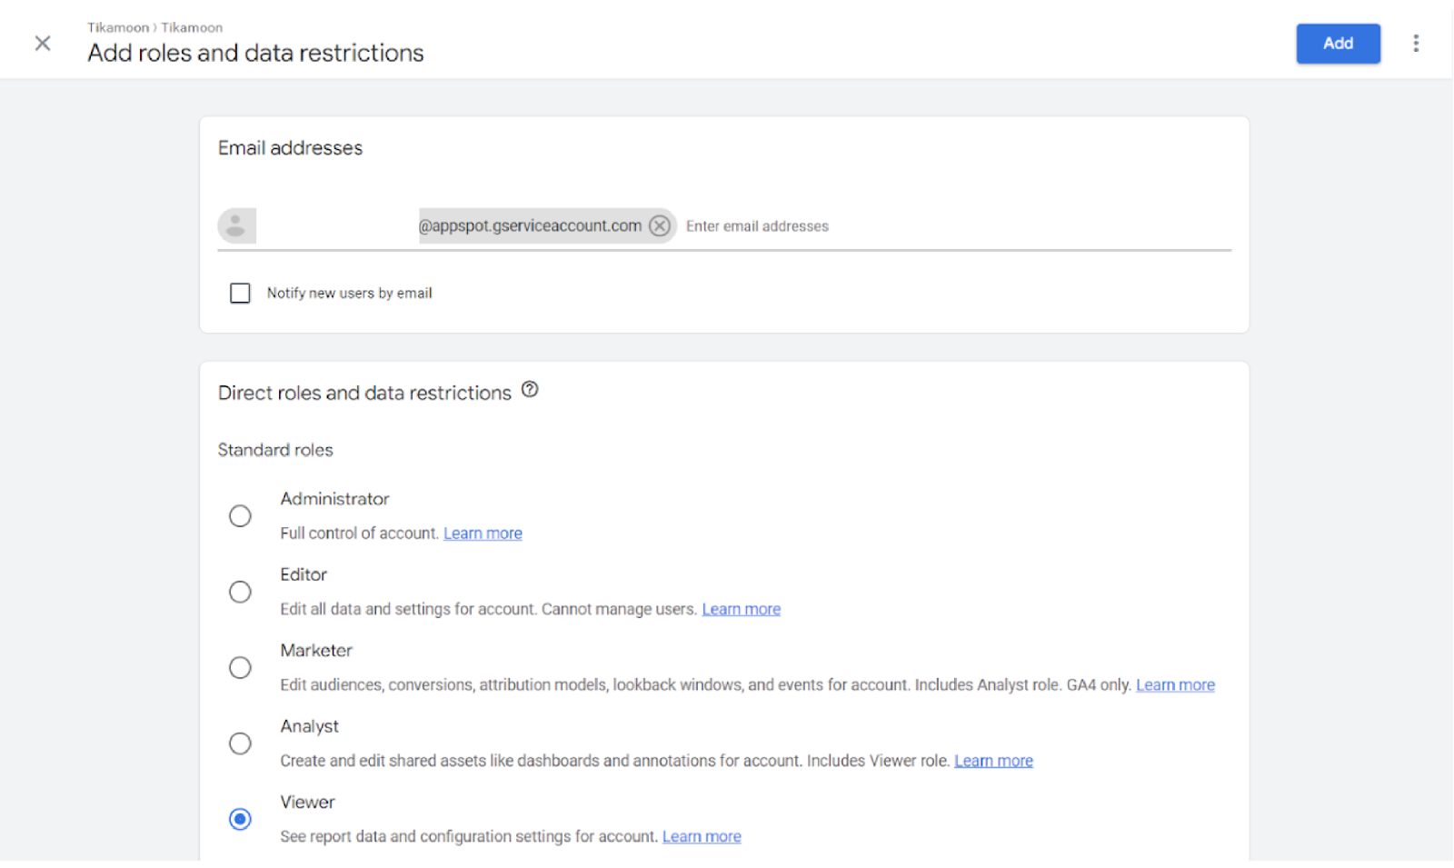The height and width of the screenshot is (868, 1454).
Task: Click the Tikamoon breadcrumb path
Action: pos(154,27)
